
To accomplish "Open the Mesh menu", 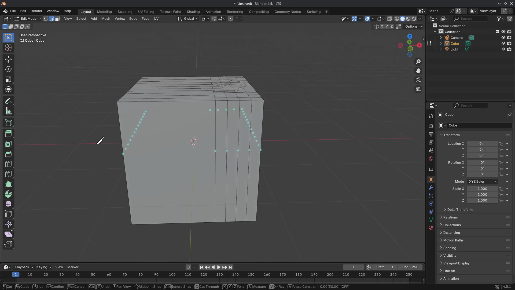I will click(x=105, y=19).
